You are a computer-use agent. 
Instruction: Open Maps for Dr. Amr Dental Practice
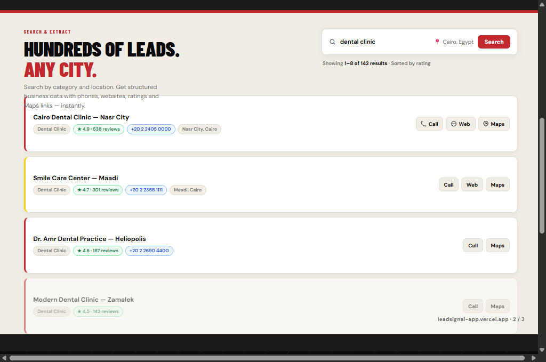coord(497,245)
